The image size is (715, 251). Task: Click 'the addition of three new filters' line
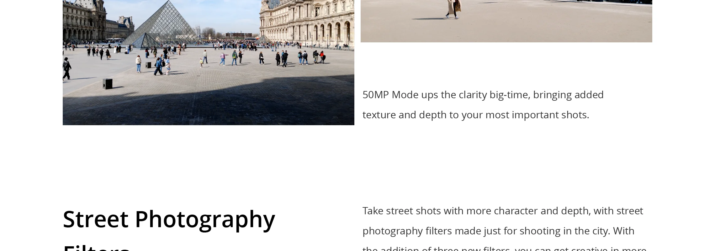point(504,248)
